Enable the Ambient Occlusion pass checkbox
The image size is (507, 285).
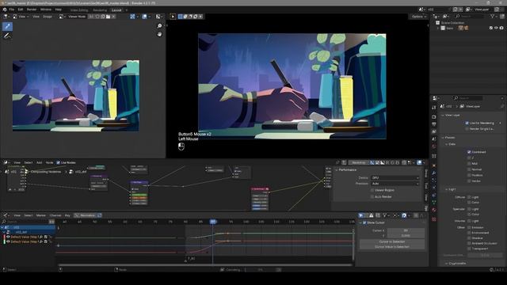[x=469, y=243]
